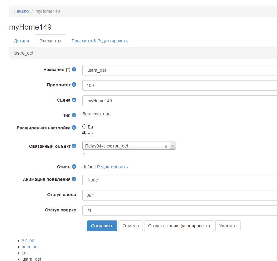Click info icon beside Расширенная настройка
Image resolution: width=277 pixels, height=261 pixels.
click(x=74, y=128)
